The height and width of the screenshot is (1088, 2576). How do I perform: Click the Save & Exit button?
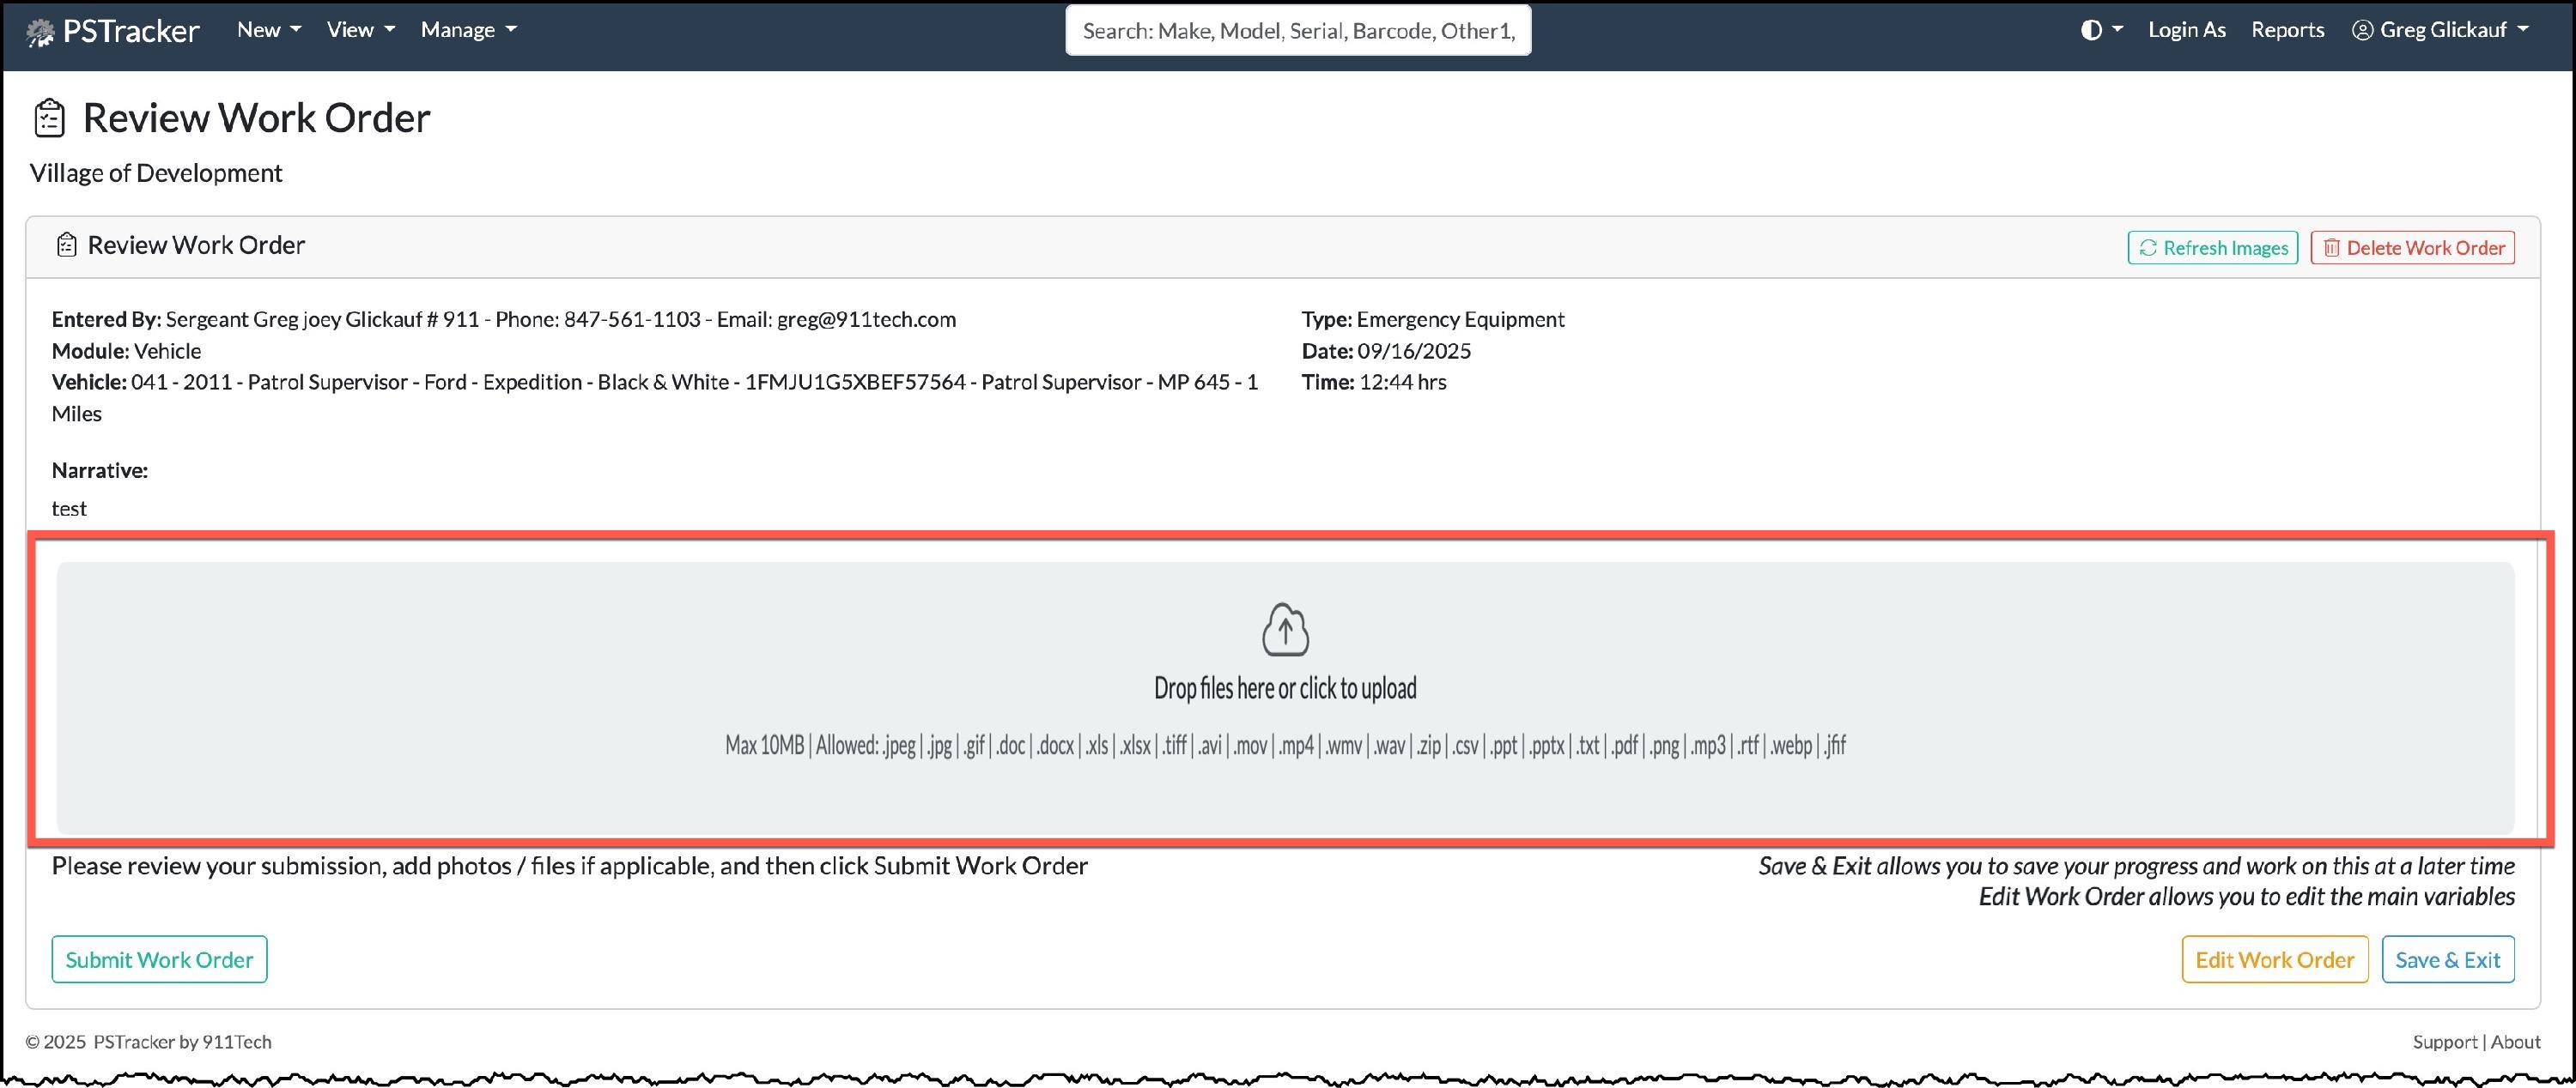pos(2447,959)
